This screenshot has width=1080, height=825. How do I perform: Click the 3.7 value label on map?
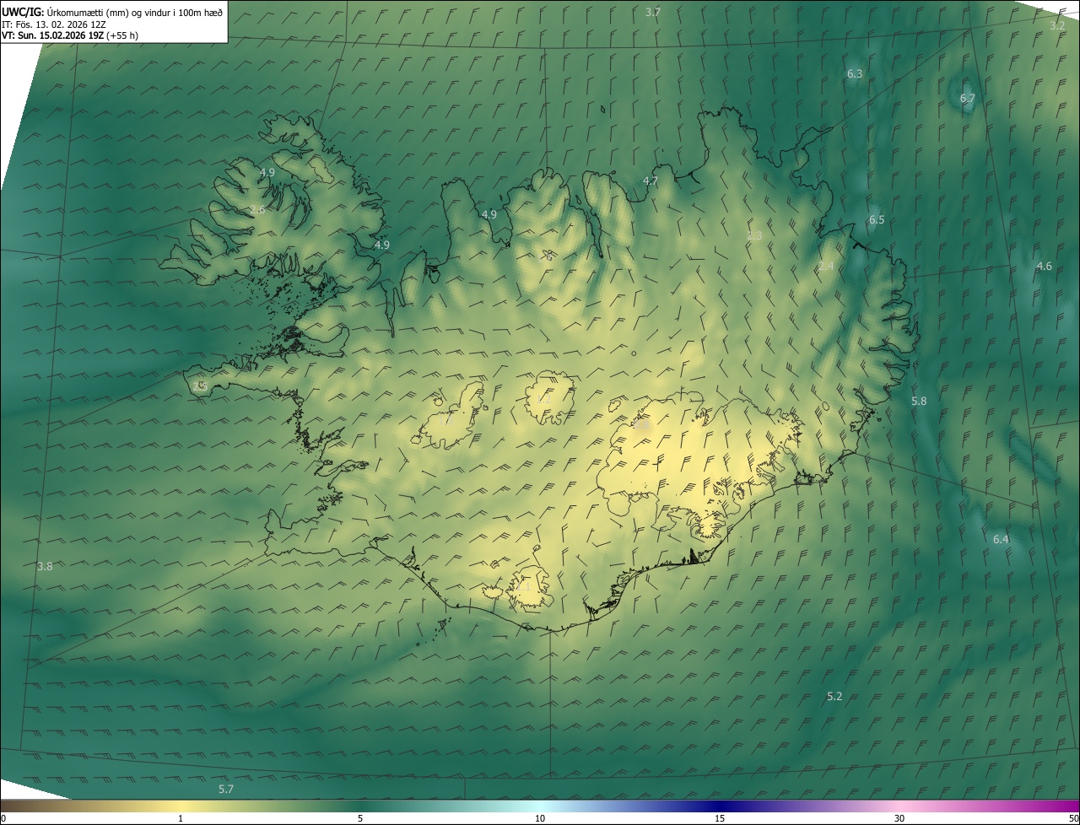click(653, 12)
